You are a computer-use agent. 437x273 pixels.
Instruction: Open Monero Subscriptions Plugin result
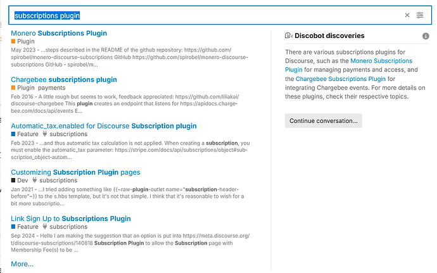(x=59, y=33)
